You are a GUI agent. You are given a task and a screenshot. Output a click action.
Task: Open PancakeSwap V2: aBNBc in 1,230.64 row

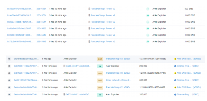118,73
